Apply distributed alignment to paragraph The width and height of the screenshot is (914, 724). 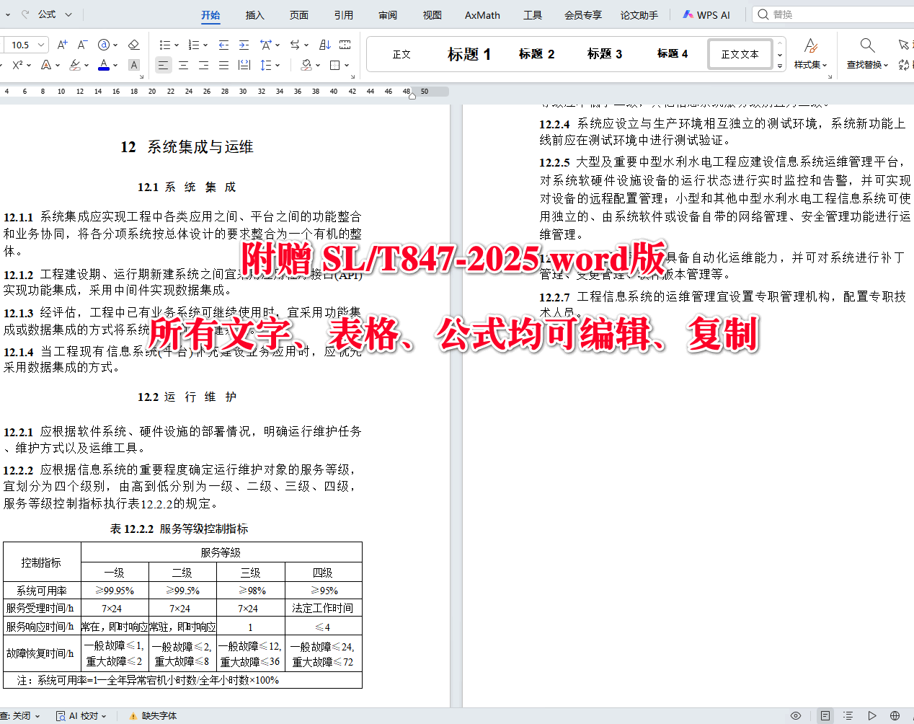click(244, 65)
